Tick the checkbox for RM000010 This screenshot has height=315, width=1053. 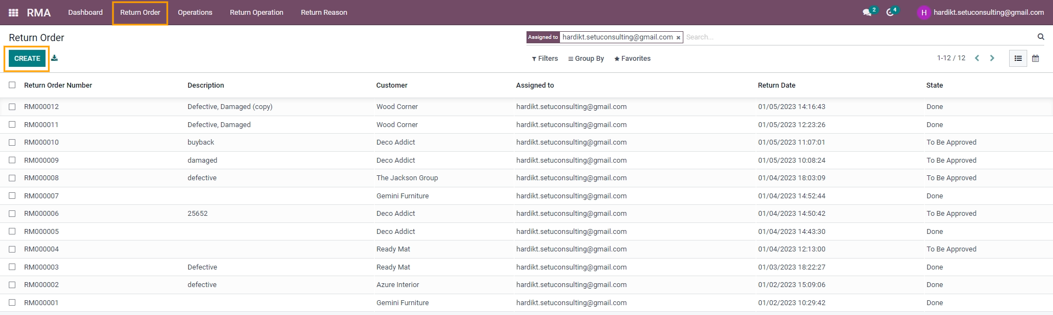click(12, 142)
